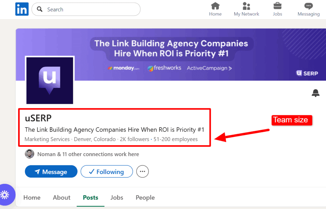The width and height of the screenshot is (326, 209).
Task: Click the 51-200 employees link
Action: point(175,139)
